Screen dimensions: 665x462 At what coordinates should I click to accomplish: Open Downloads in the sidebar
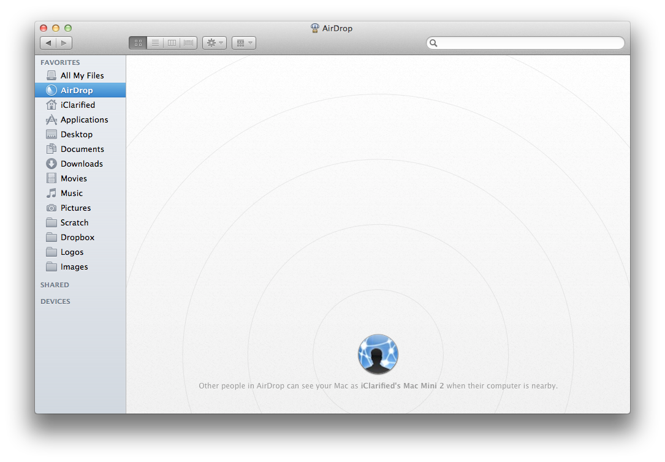coord(80,164)
